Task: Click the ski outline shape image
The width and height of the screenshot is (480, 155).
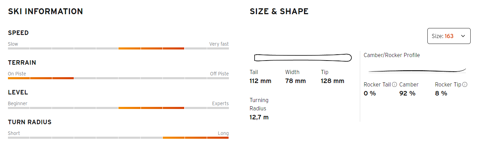Action: coord(303,57)
